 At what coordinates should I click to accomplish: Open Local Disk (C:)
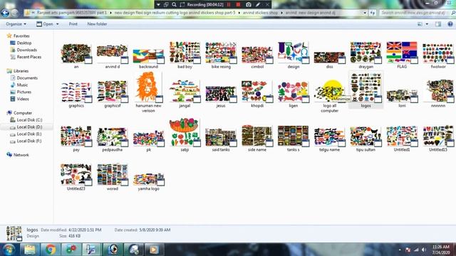pyautogui.click(x=29, y=120)
